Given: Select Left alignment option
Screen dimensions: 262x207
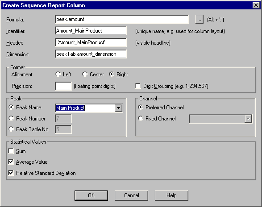Looking at the screenshot, I should (58, 74).
